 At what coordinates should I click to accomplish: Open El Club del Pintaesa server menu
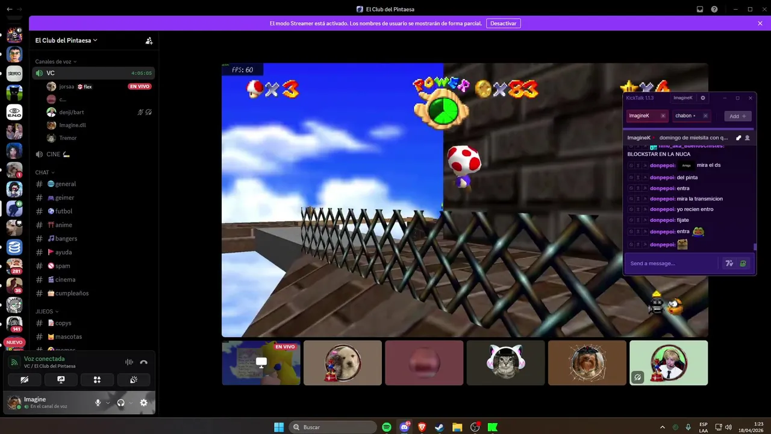[x=66, y=40]
